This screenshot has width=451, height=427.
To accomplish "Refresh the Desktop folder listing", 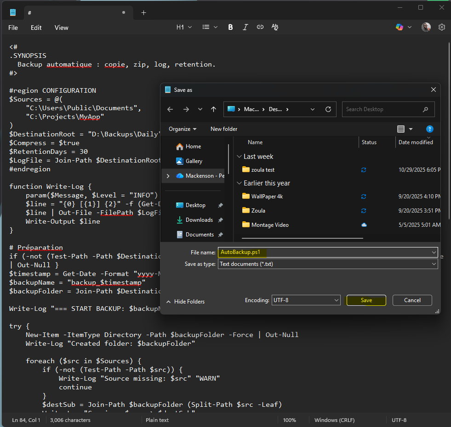I will pos(328,109).
